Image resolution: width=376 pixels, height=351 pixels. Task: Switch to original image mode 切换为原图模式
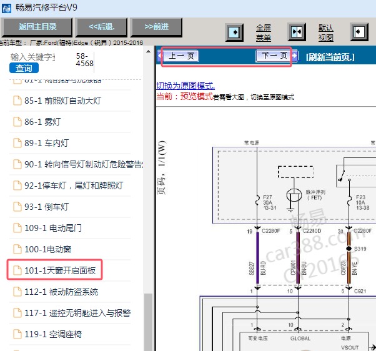[186, 86]
